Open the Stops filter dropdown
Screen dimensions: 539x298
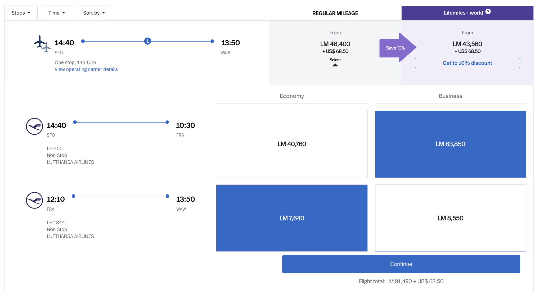(x=21, y=13)
